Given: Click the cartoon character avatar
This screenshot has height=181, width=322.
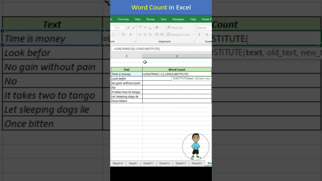Looking at the screenshot, I should [x=196, y=147].
